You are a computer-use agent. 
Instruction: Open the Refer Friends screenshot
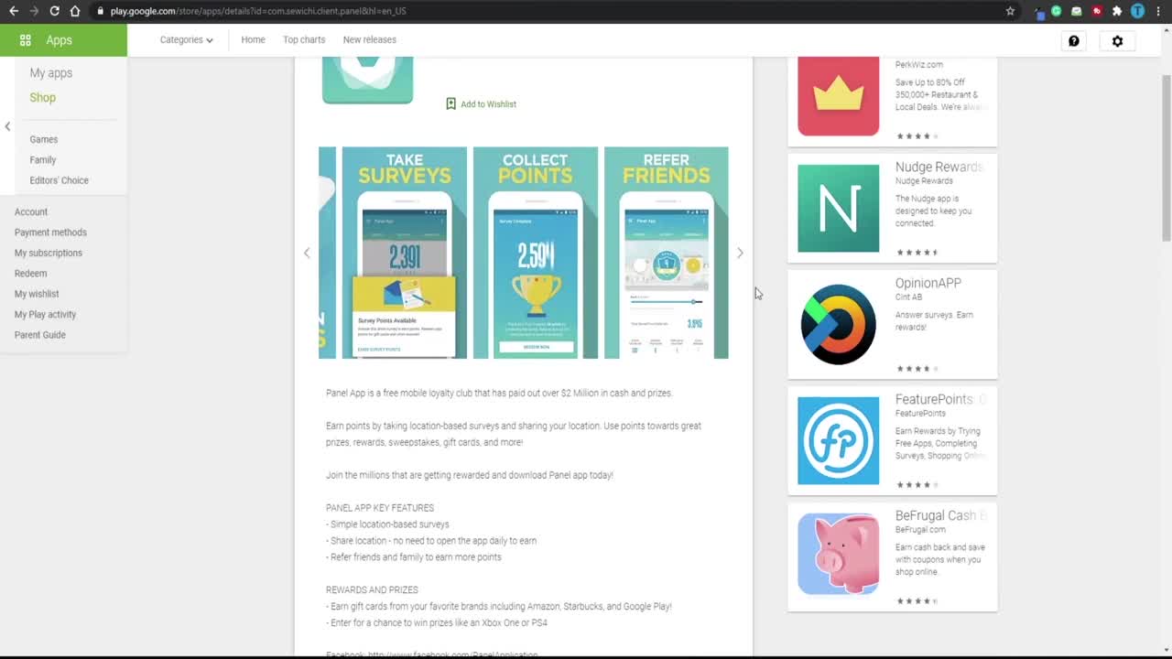[x=666, y=253]
